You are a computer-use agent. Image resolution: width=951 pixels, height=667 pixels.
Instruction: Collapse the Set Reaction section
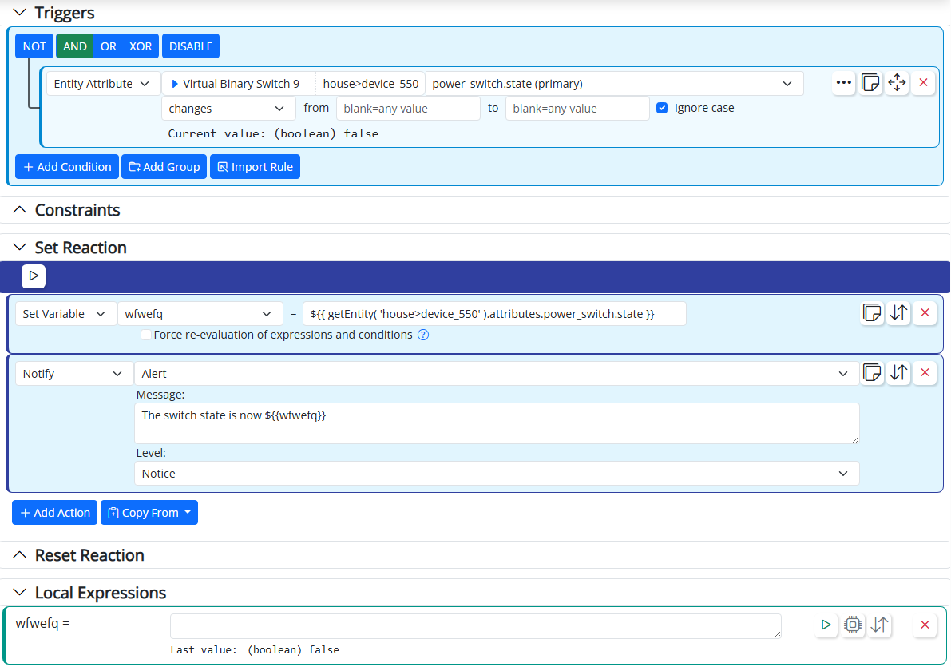(19, 248)
